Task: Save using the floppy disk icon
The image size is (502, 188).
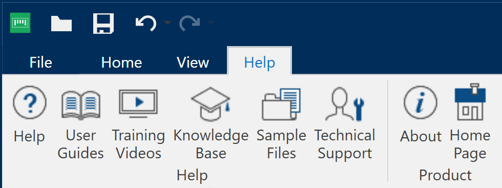Action: tap(103, 23)
